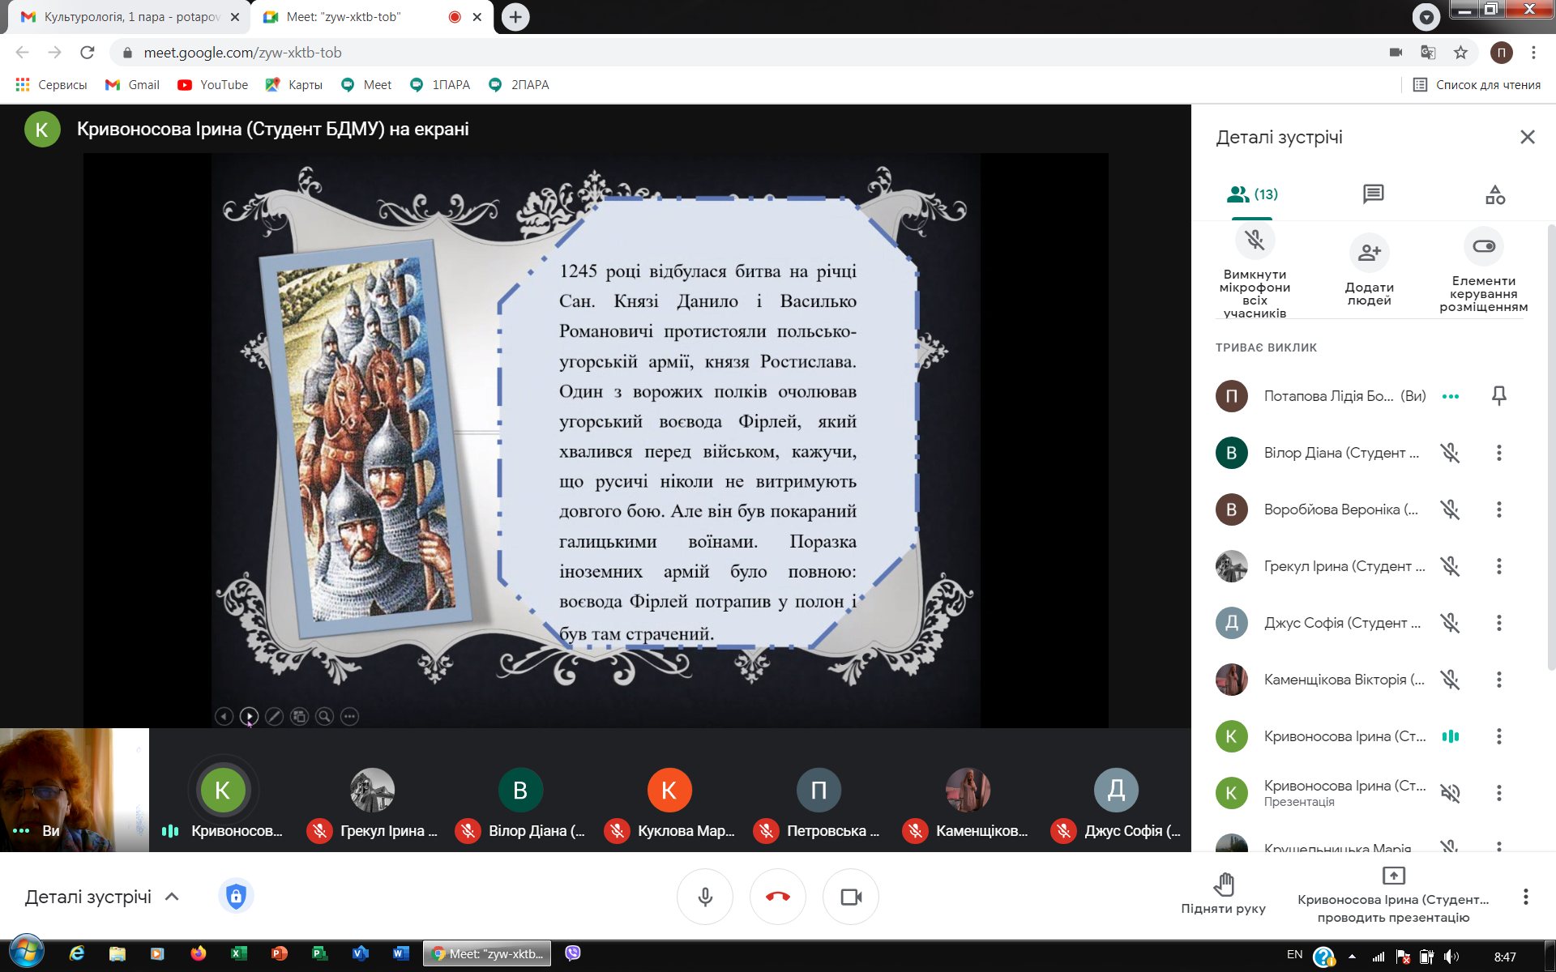Viewport: 1556px width, 972px height.
Task: Select the pen tool in slide controls
Action: tap(275, 717)
